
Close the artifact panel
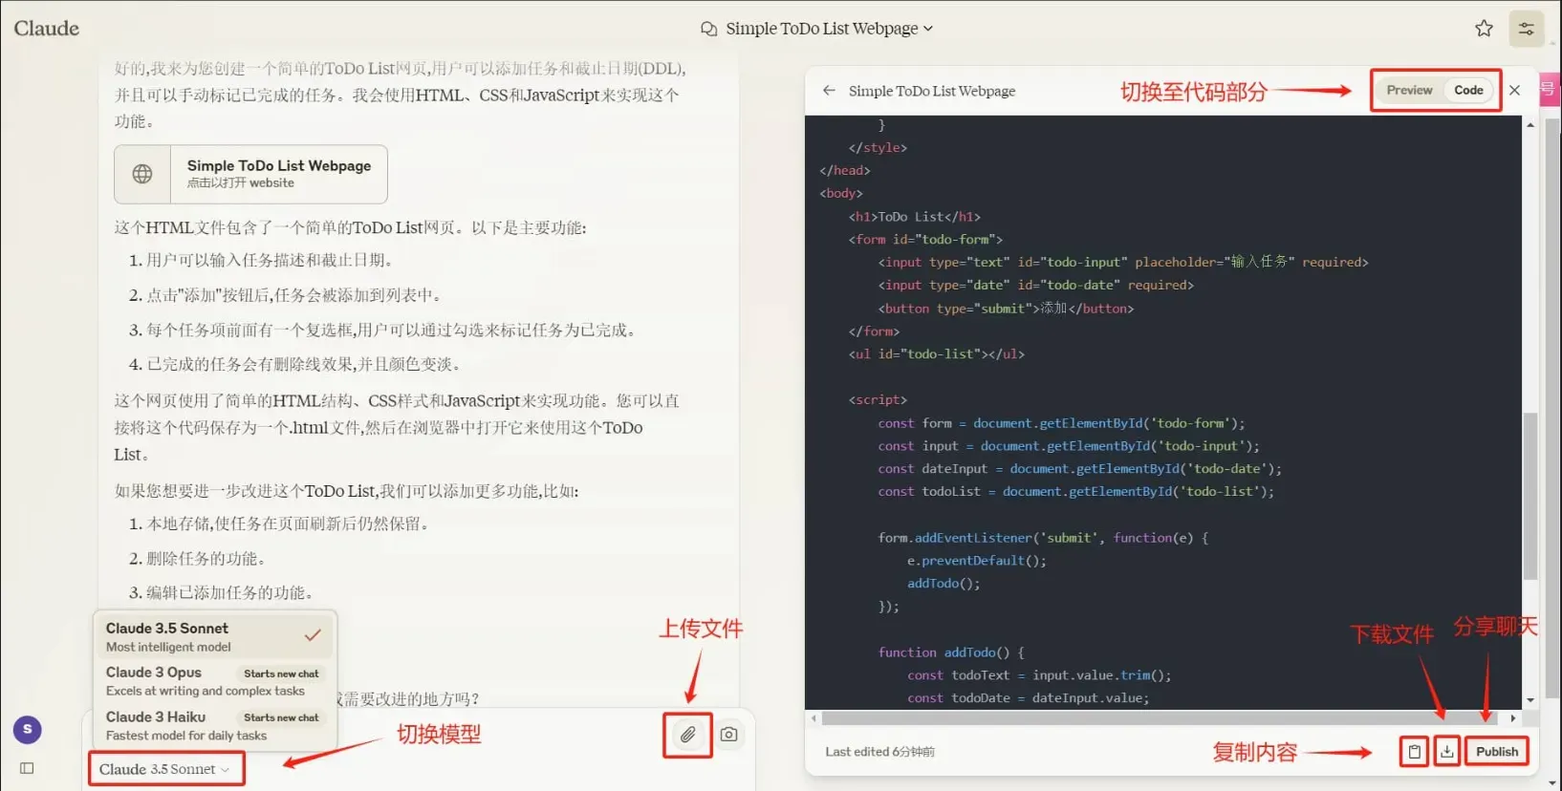point(1515,91)
